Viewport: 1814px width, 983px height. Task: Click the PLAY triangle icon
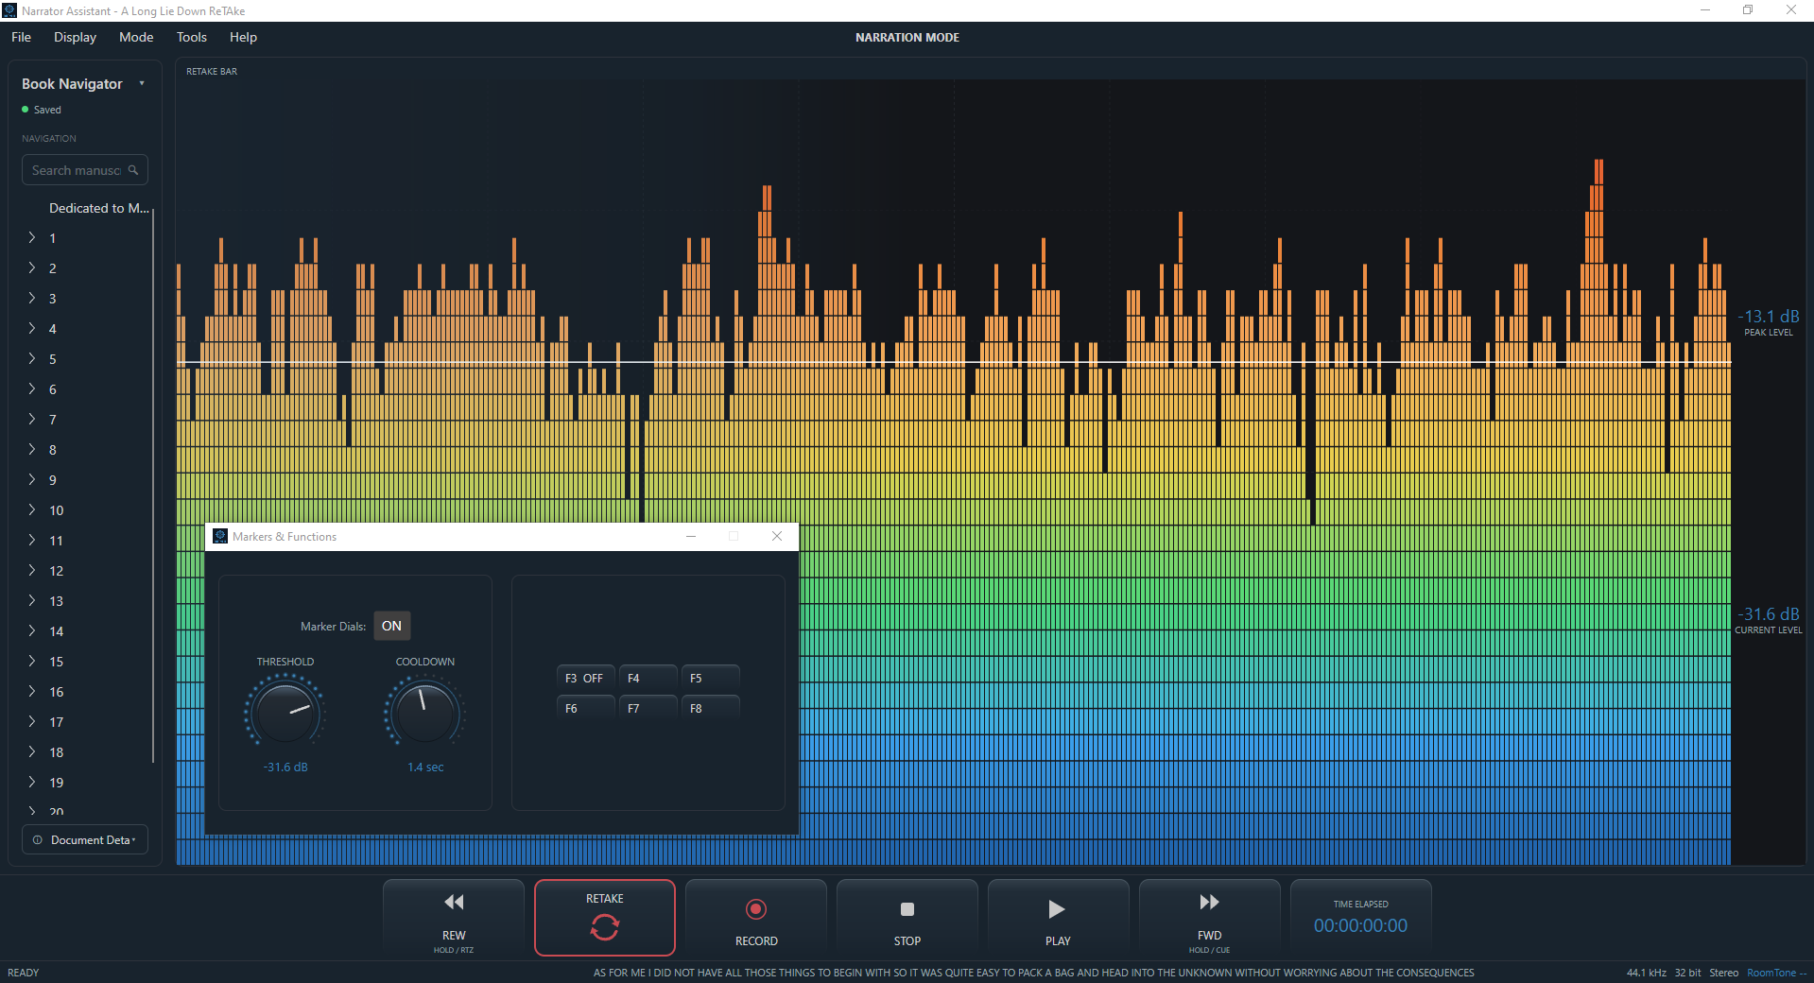[1057, 909]
